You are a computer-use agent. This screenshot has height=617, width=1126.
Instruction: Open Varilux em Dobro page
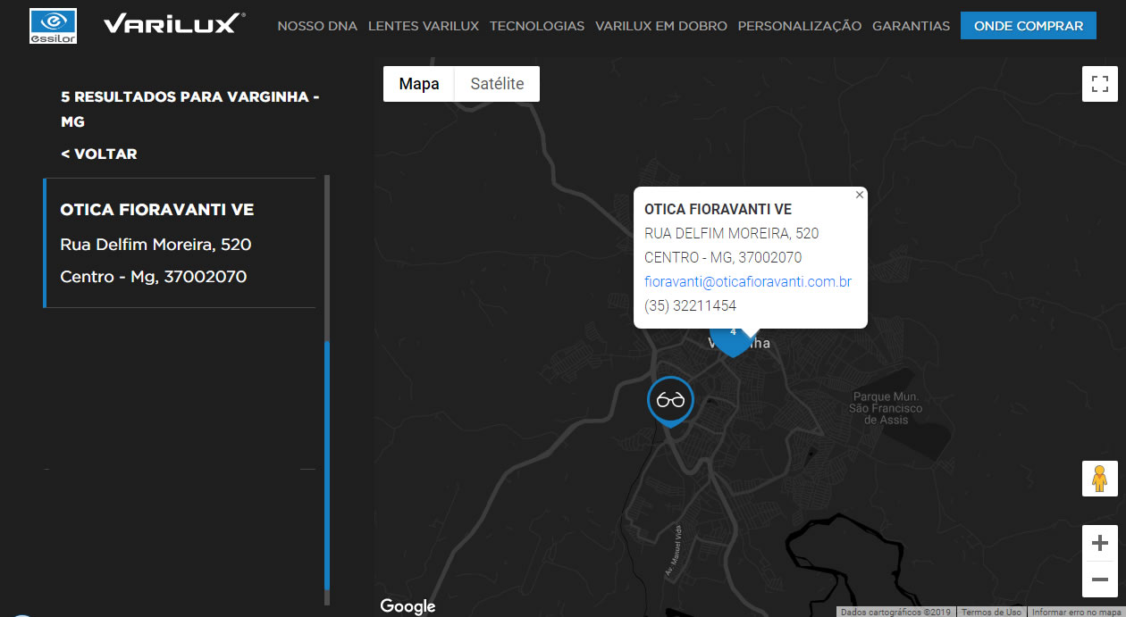(x=661, y=26)
